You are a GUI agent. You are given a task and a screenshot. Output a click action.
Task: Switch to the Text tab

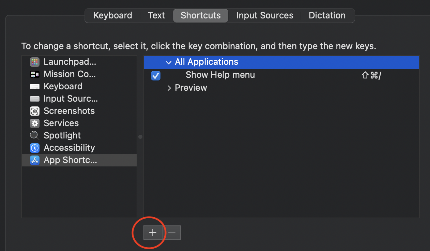tap(156, 16)
